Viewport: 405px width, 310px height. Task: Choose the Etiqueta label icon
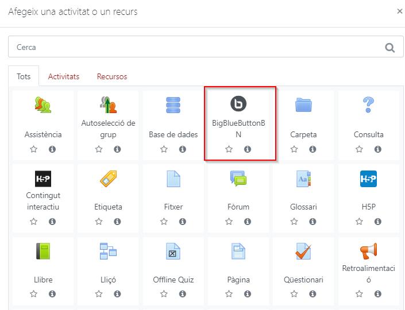tap(108, 179)
